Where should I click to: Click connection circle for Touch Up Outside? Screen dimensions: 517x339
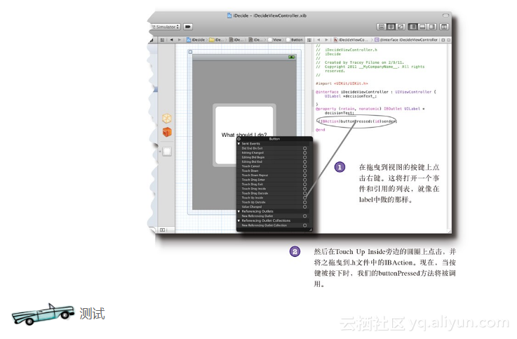pyautogui.click(x=304, y=202)
